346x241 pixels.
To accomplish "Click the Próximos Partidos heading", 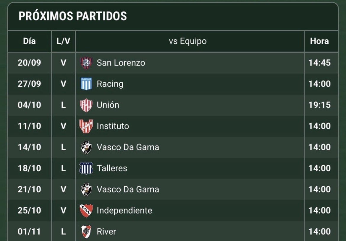I will 72,16.
